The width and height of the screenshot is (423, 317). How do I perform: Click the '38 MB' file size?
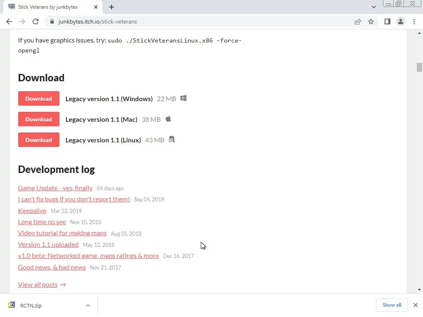[151, 119]
